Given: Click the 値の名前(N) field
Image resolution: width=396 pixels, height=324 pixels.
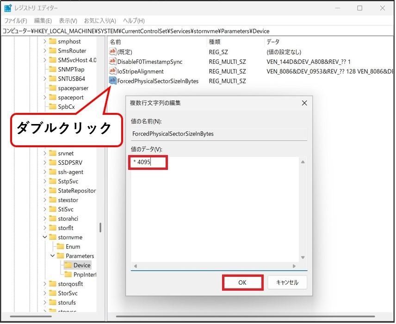Looking at the screenshot, I should tap(219, 134).
